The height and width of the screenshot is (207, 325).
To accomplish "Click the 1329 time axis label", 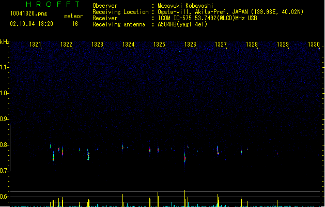I will [x=283, y=45].
